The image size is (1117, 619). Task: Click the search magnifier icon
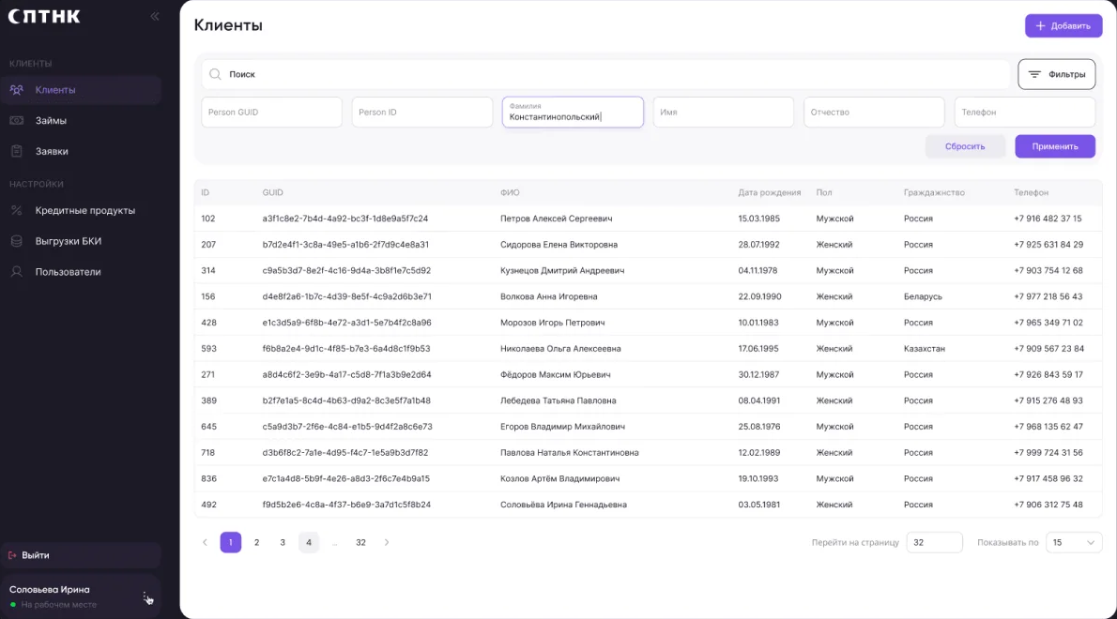point(215,74)
